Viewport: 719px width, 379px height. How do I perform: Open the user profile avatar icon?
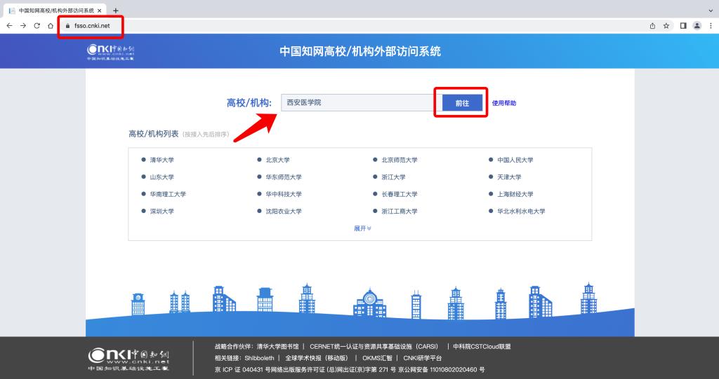(697, 26)
